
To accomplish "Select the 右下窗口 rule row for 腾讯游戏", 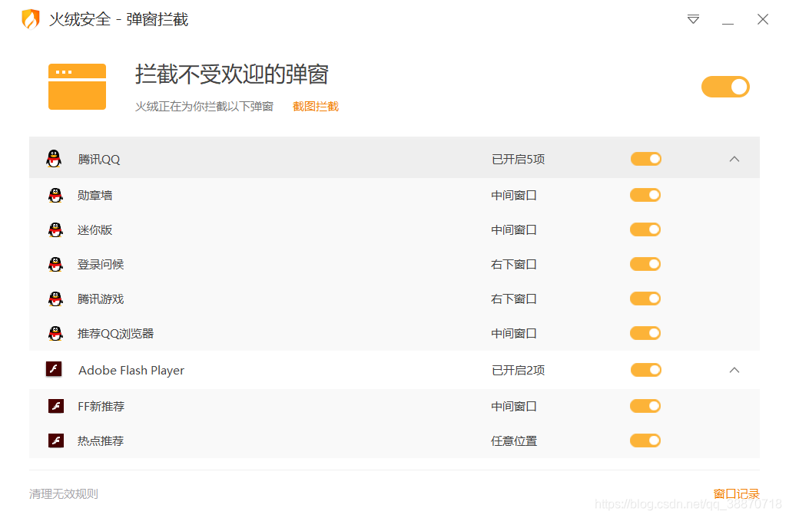I will click(513, 299).
